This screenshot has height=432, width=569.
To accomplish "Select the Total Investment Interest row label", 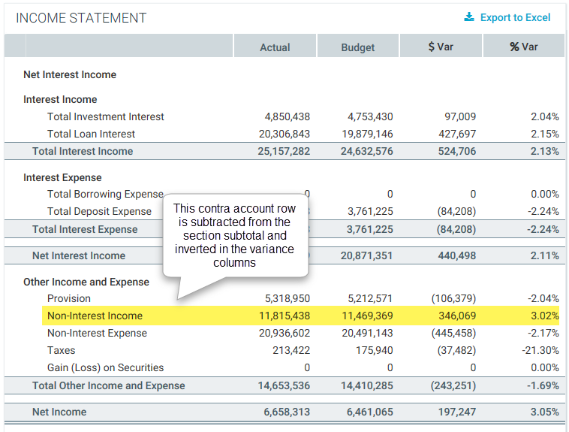I will [105, 116].
